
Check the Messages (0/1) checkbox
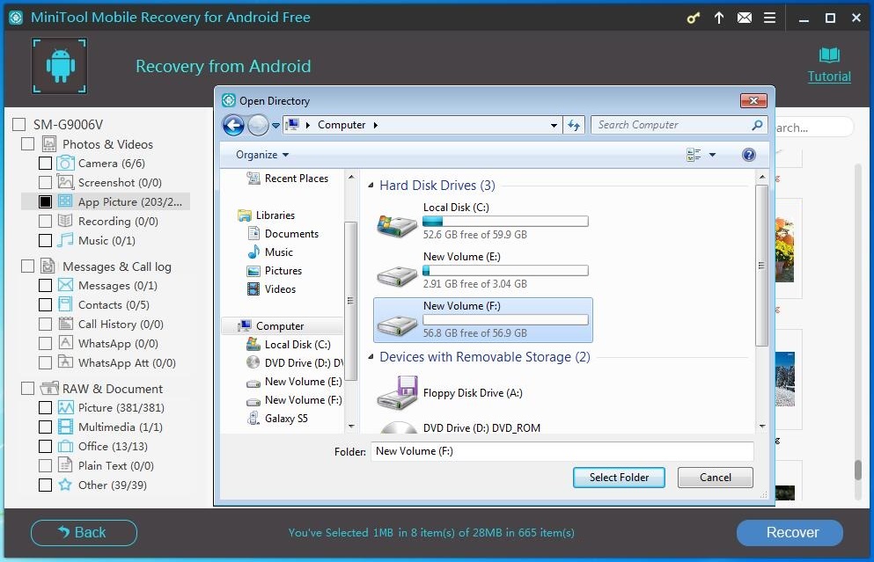(45, 285)
